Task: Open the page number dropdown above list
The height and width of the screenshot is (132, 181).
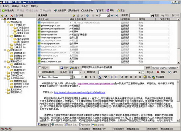Action: pyautogui.click(x=108, y=16)
